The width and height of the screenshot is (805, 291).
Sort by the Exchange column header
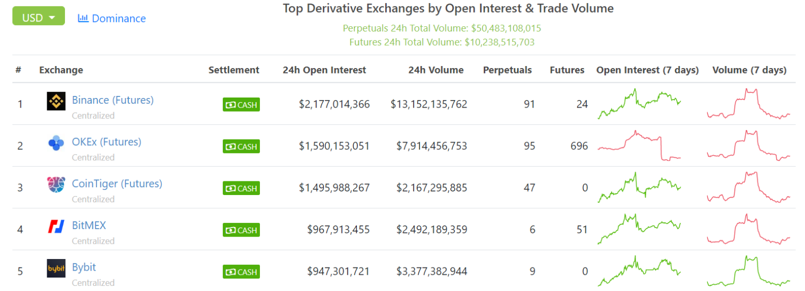61,70
